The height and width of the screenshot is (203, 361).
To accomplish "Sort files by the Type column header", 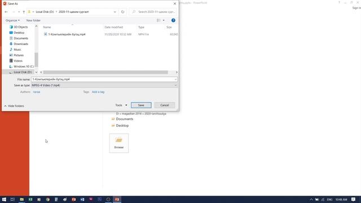I will 141,27.
